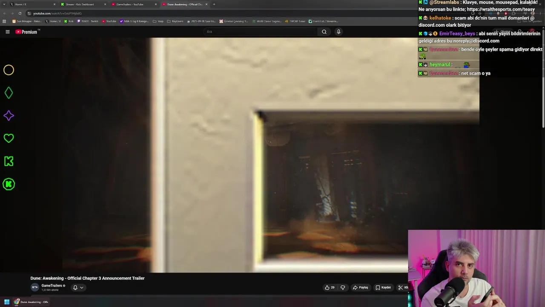545x307 pixels.
Task: Go forward in browser history
Action: point(12,13)
